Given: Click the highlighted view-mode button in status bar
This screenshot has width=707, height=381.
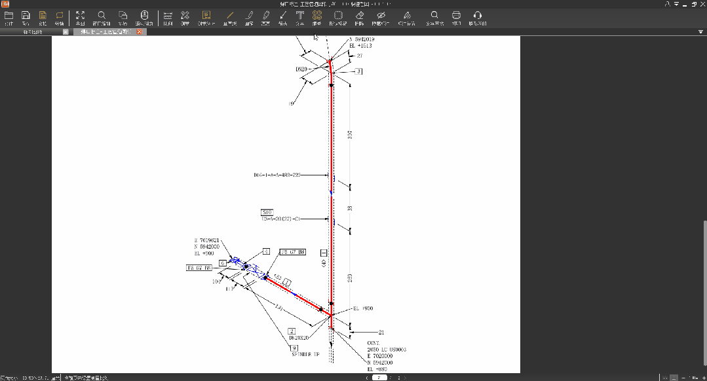Looking at the screenshot, I should pos(674,378).
